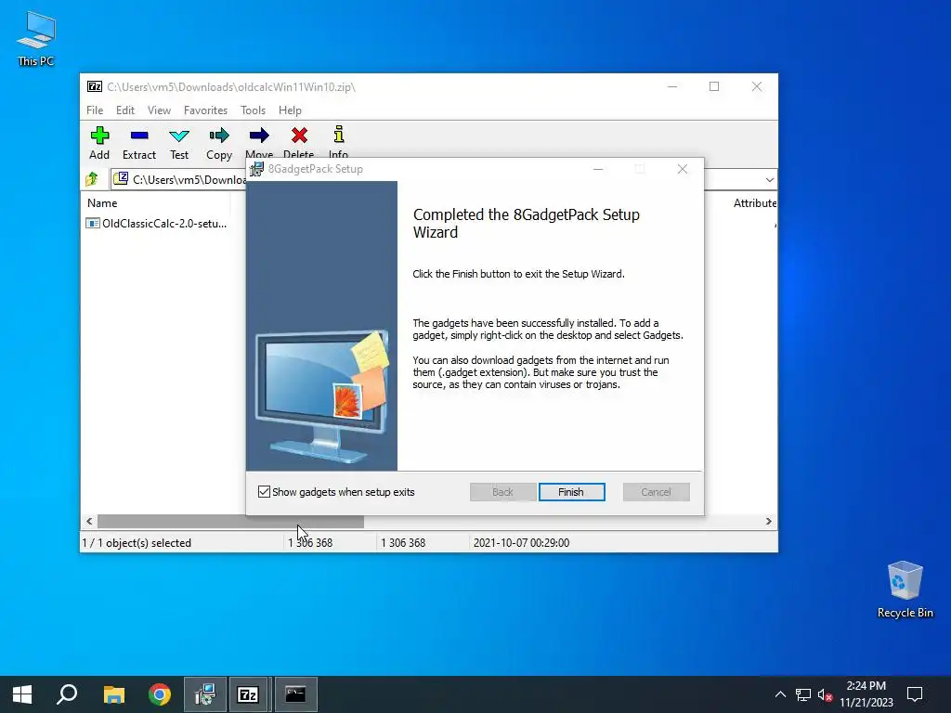Switch to the 7-Zip taskbar button

point(247,694)
